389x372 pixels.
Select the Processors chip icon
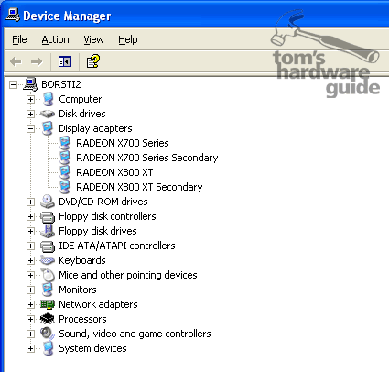pos(48,319)
